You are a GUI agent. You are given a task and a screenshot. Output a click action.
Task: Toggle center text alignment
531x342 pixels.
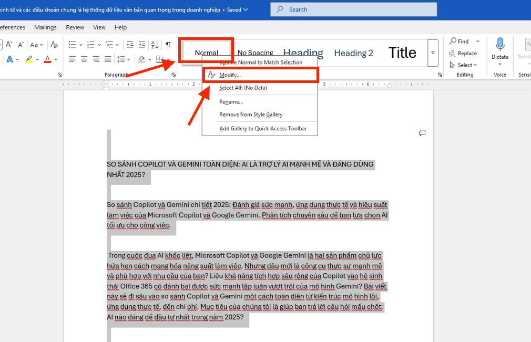pos(84,59)
